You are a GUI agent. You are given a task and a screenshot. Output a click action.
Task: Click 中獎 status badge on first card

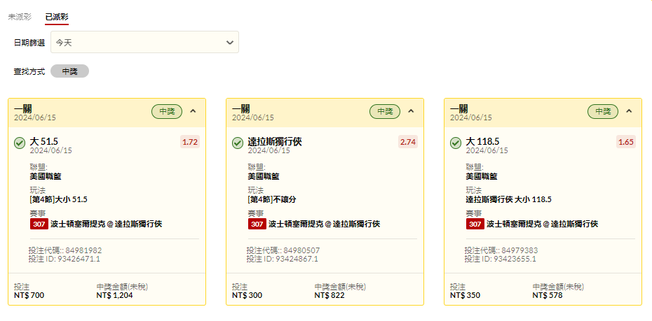167,111
